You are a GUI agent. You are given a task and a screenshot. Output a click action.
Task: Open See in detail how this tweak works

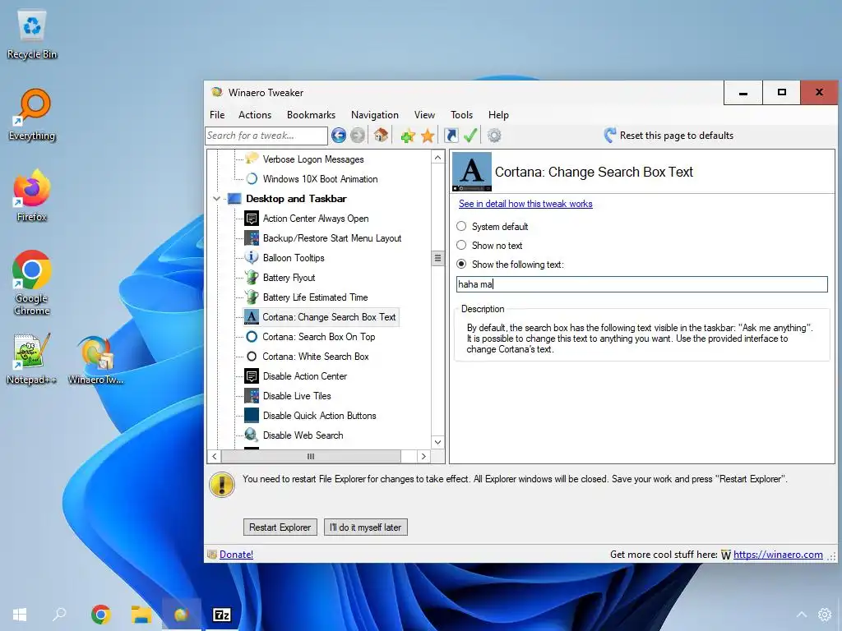tap(525, 204)
